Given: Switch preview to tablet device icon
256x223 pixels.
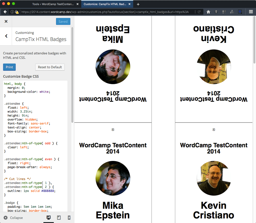Looking at the screenshot, I should [x=59, y=218].
